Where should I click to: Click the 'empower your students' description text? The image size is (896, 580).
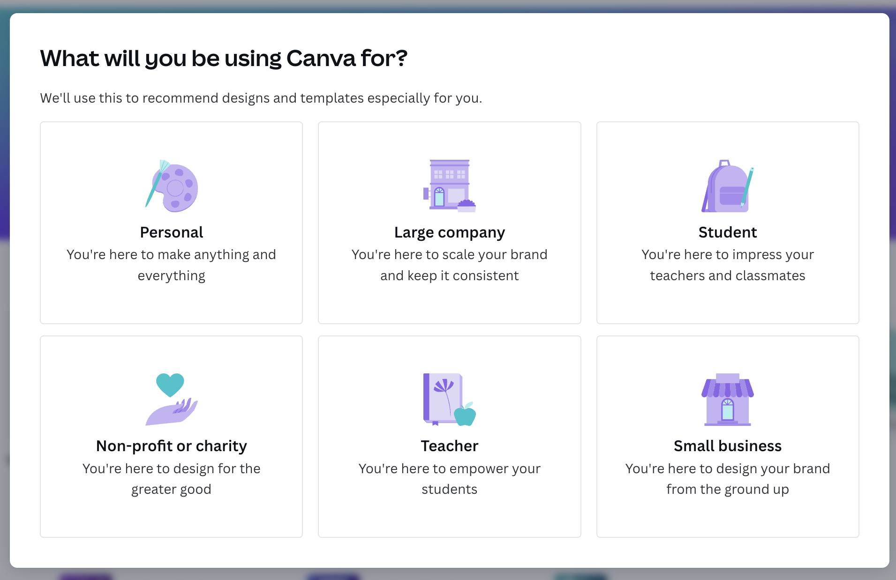point(449,478)
